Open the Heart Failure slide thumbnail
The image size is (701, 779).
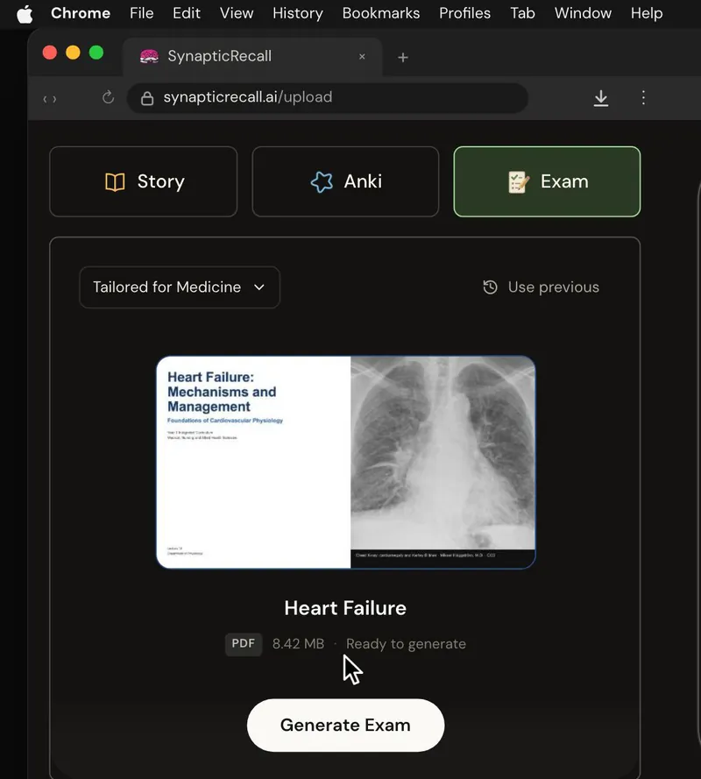(x=346, y=462)
